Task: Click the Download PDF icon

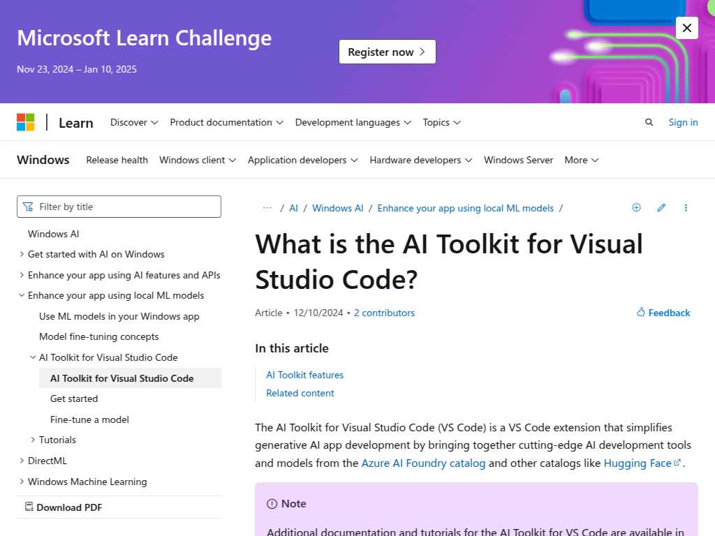Action: pyautogui.click(x=29, y=507)
